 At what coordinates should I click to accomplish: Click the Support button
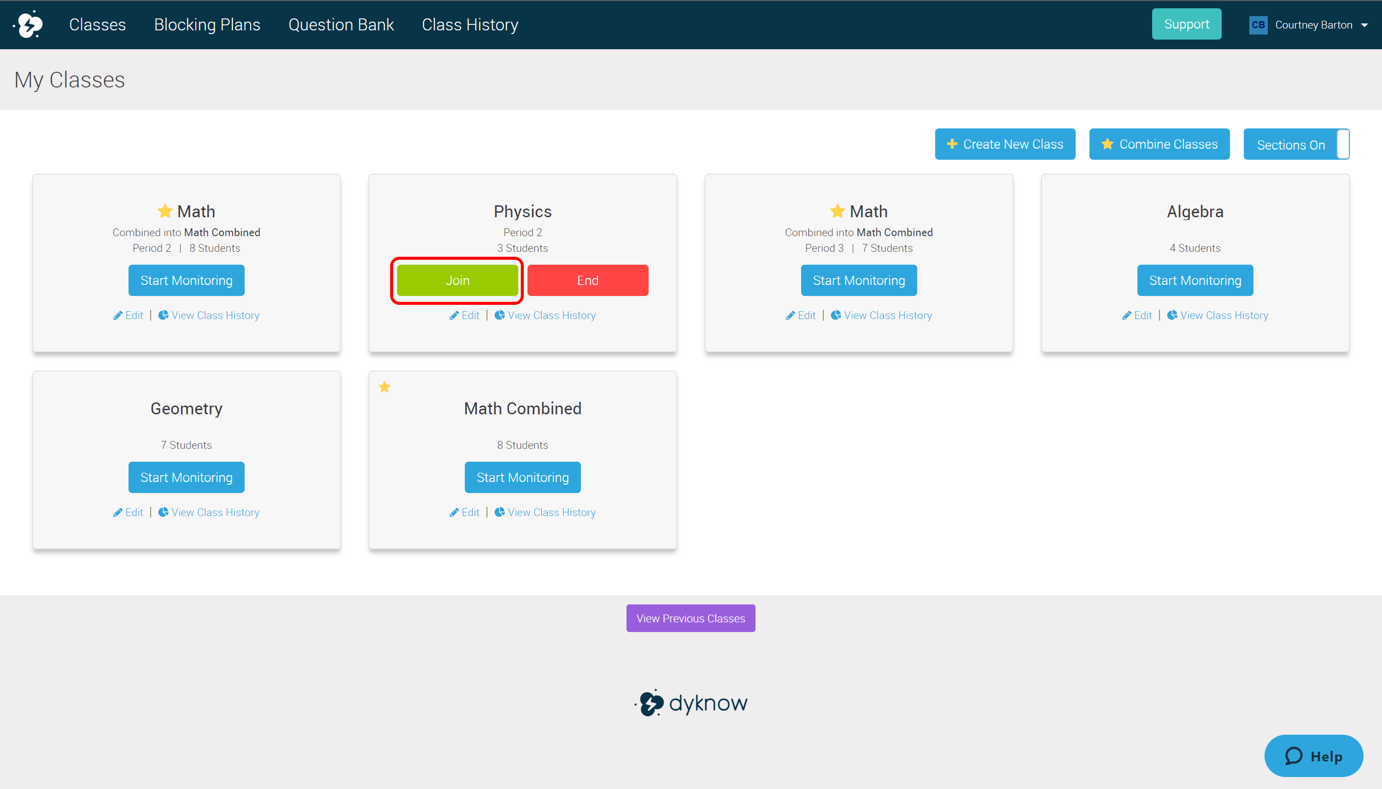[1186, 24]
